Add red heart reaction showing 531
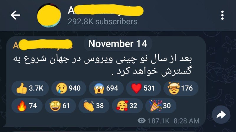Image resolution: width=236 pixels, height=132 pixels. point(143,88)
